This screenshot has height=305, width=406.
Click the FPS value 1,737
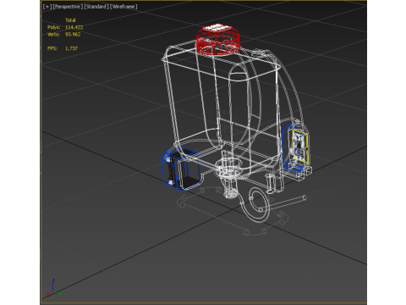coord(71,48)
